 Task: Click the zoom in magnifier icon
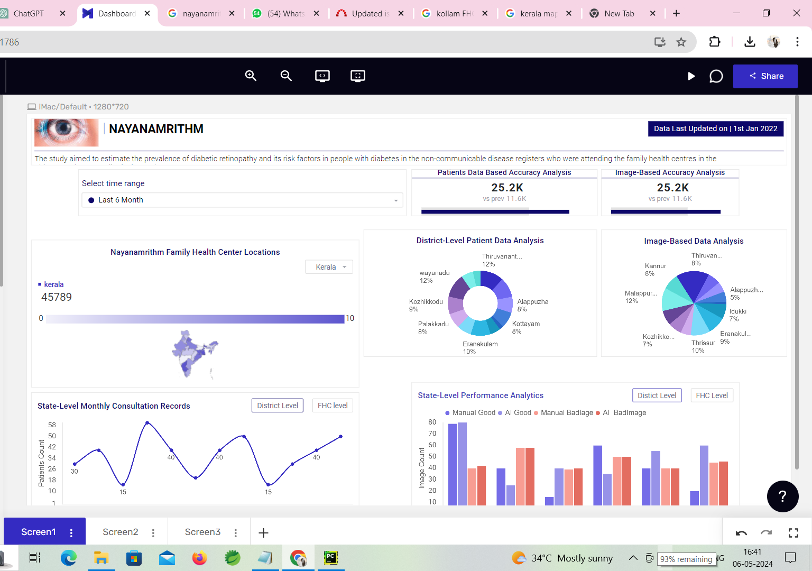click(x=251, y=76)
